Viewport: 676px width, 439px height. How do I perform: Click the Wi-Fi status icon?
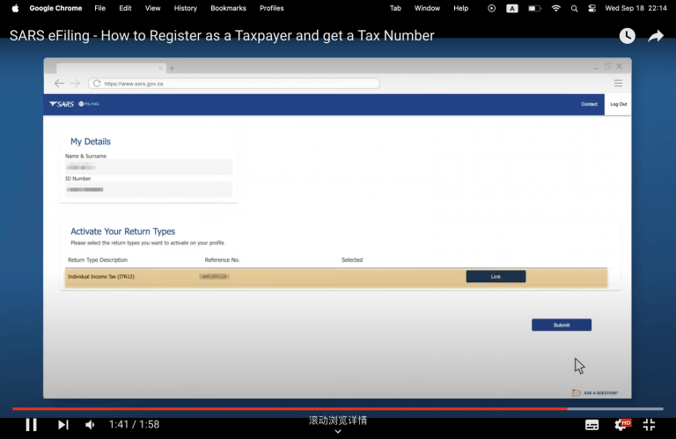click(x=555, y=8)
